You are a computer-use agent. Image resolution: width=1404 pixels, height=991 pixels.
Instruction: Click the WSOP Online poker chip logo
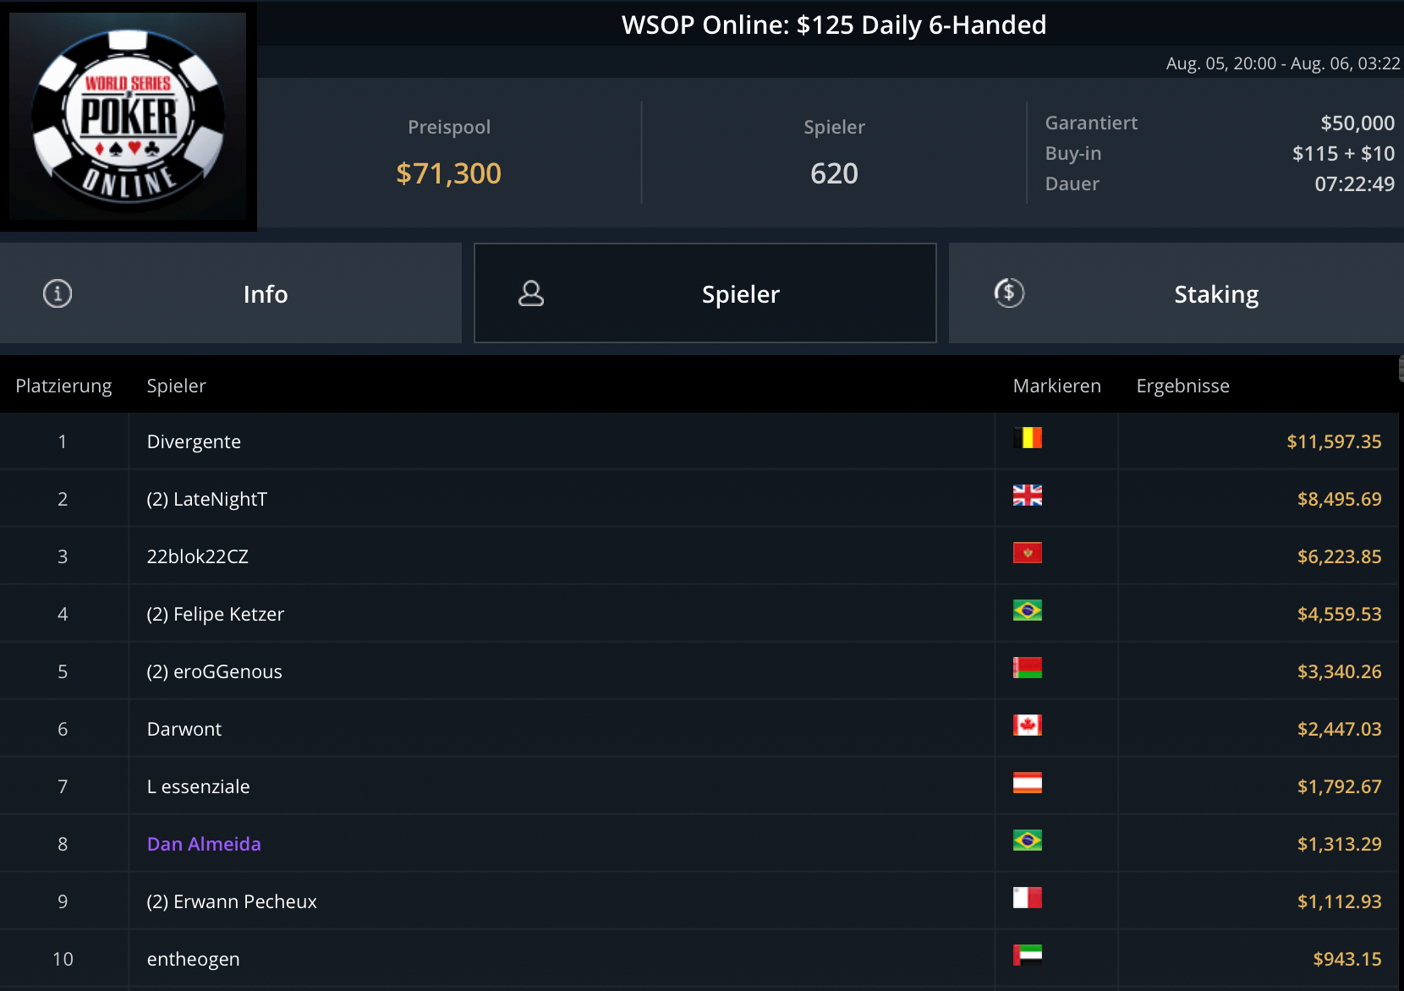pos(129,117)
